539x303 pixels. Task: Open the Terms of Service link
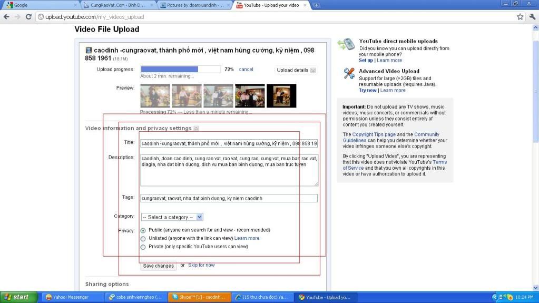click(x=395, y=165)
